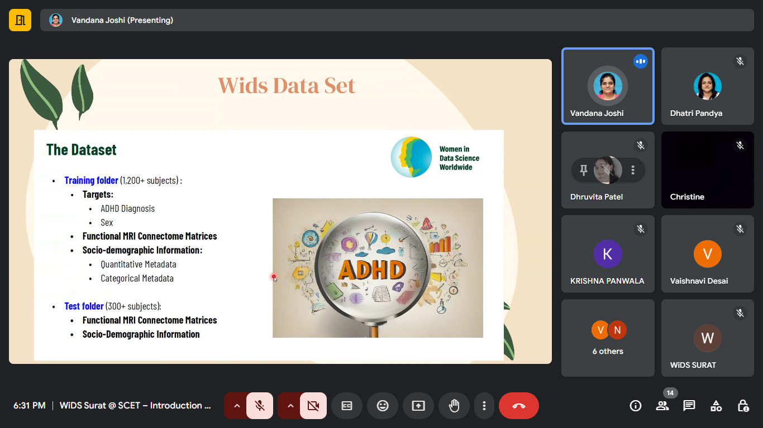Viewport: 763px width, 428px height.
Task: Turn on the camera
Action: pos(313,406)
